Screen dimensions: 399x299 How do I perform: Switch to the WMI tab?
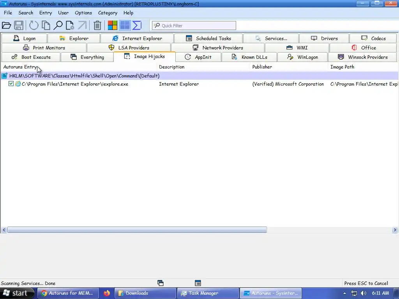pos(297,47)
